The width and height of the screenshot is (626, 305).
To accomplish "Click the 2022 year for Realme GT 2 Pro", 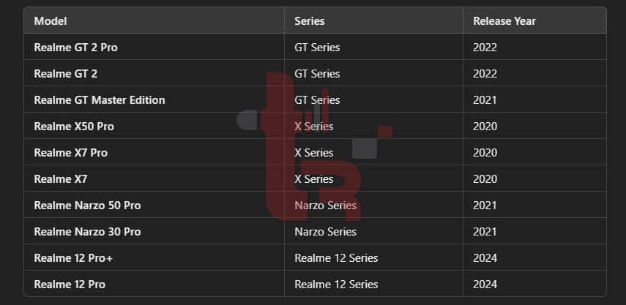I will (485, 47).
